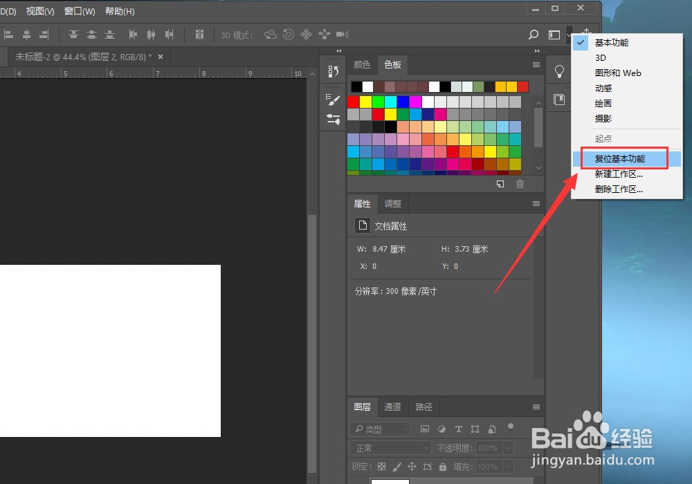Switch to the 通道 tab
Image resolution: width=692 pixels, height=484 pixels.
(x=392, y=407)
